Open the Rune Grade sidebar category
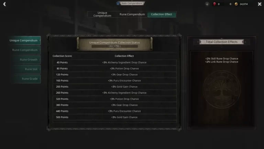Screen dimensions: 264x149 click(x=27, y=79)
